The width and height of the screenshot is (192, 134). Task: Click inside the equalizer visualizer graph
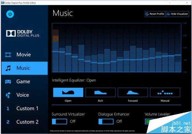coord(116,48)
